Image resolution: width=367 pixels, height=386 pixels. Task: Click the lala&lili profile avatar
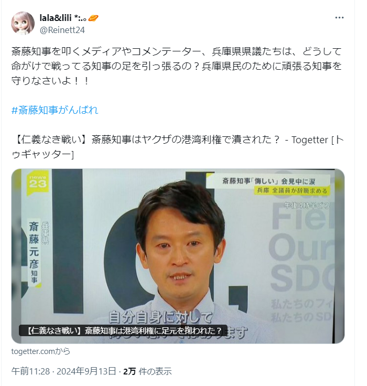point(23,24)
